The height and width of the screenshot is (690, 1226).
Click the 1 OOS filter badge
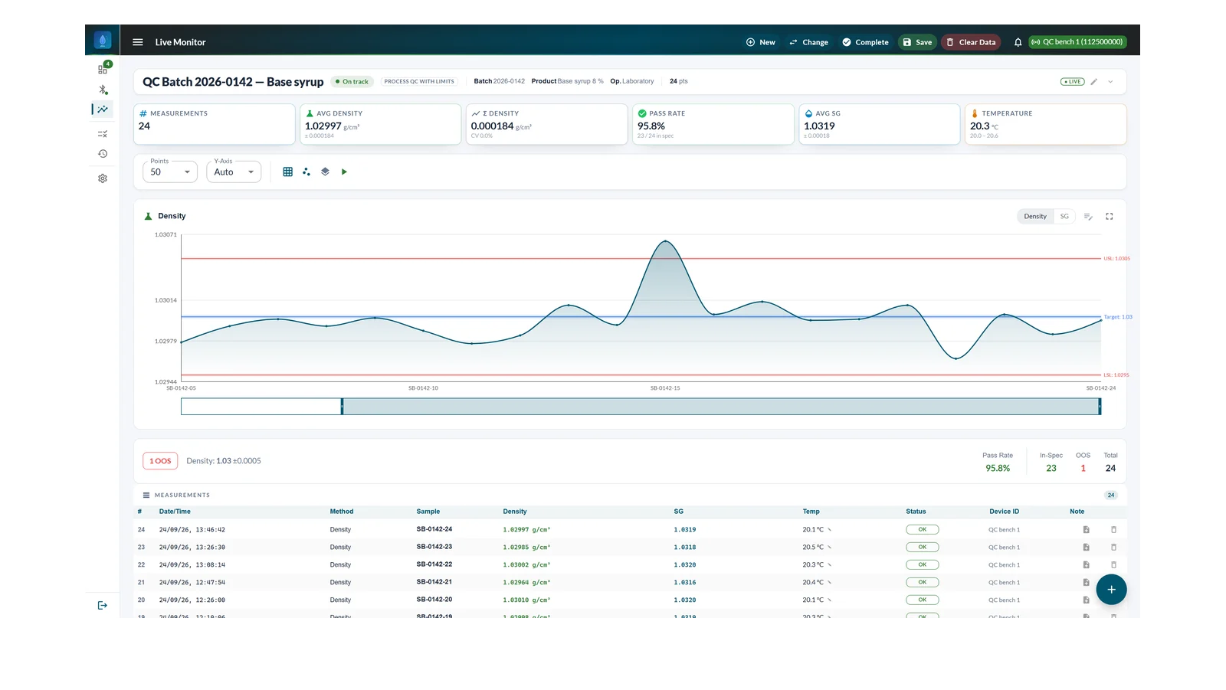point(160,461)
